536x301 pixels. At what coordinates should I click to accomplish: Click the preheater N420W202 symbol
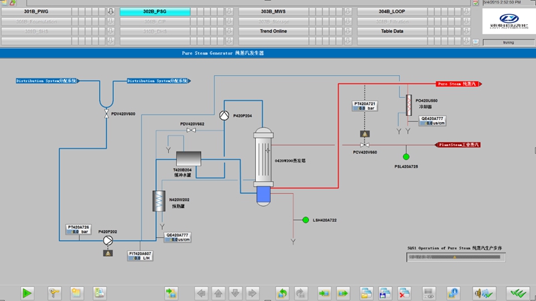160,201
